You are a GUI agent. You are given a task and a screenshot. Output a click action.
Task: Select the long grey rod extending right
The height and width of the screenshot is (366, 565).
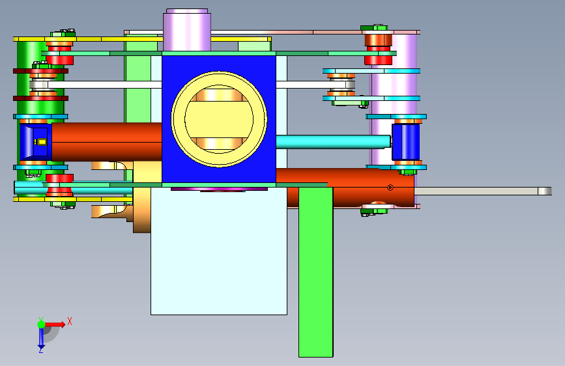click(483, 191)
